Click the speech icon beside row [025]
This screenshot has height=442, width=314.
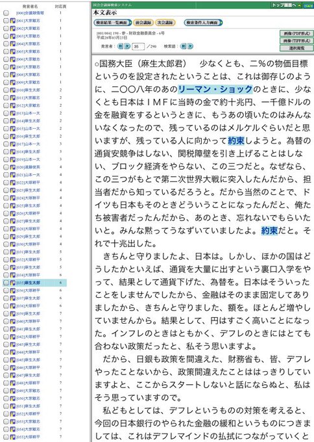coord(13,205)
